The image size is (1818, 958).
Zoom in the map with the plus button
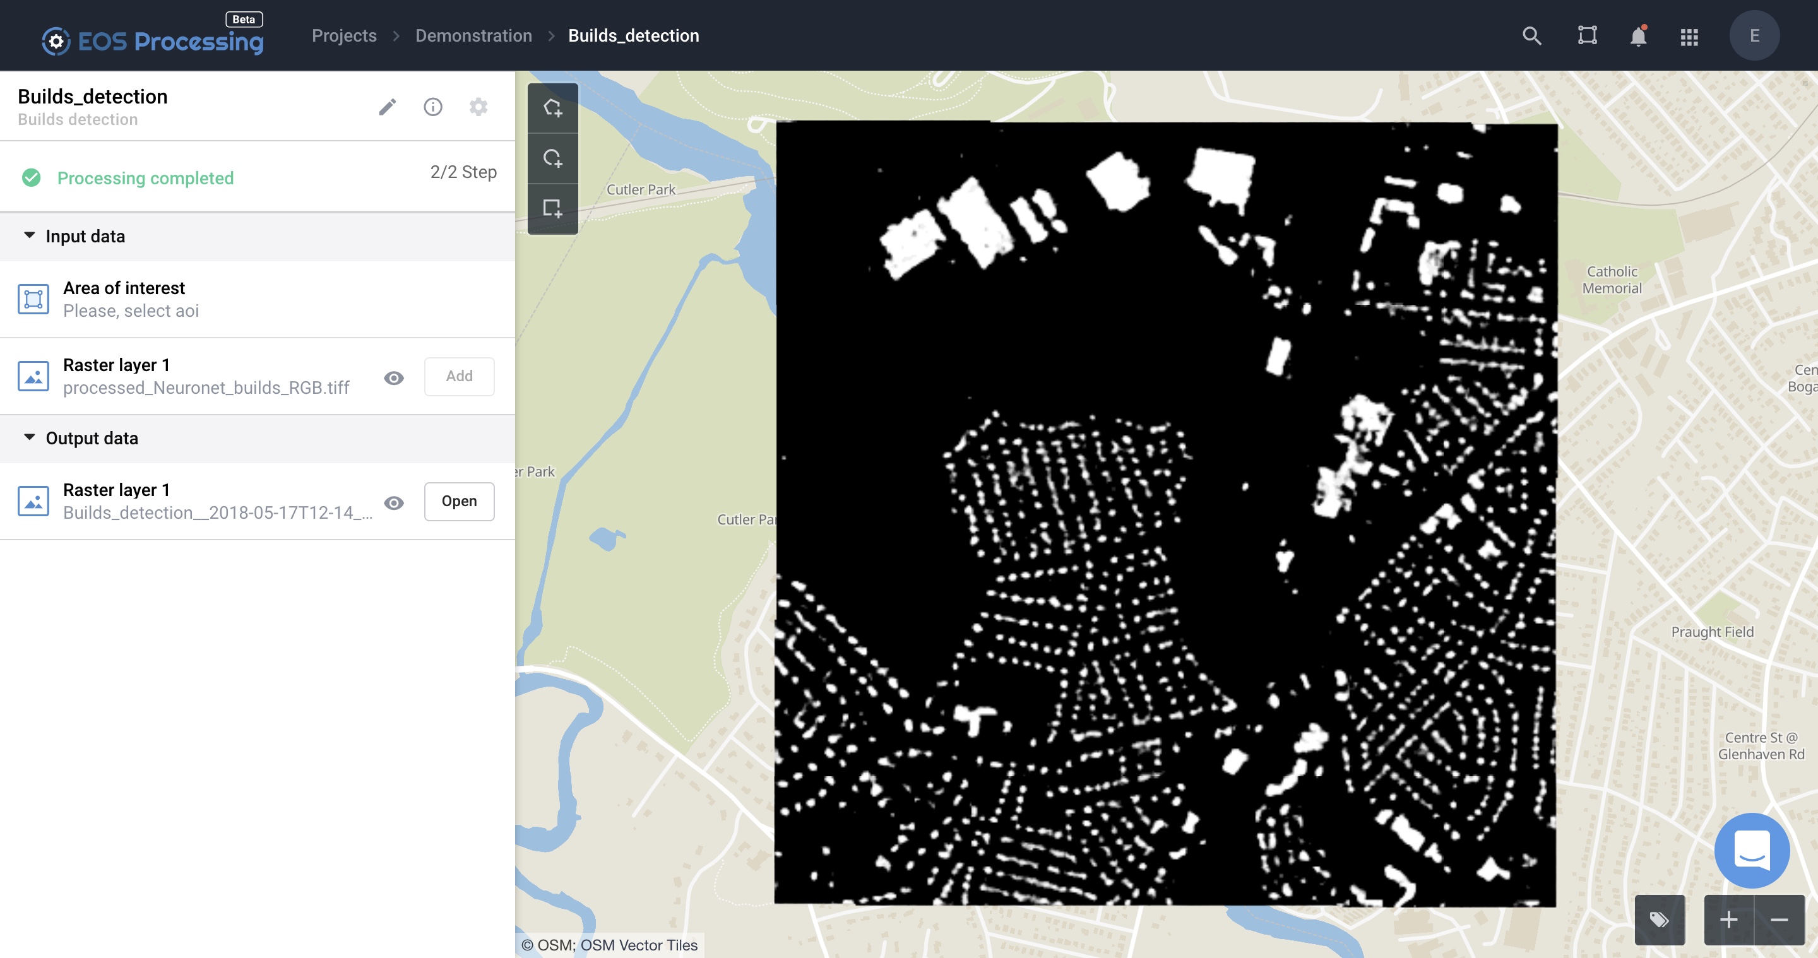tap(1728, 920)
